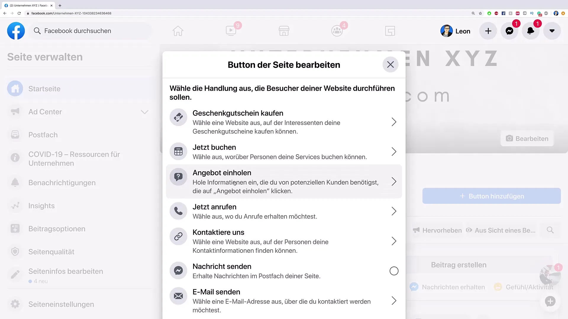Screen dimensions: 568x319
Task: Click the Facebook home icon
Action: pos(178,31)
